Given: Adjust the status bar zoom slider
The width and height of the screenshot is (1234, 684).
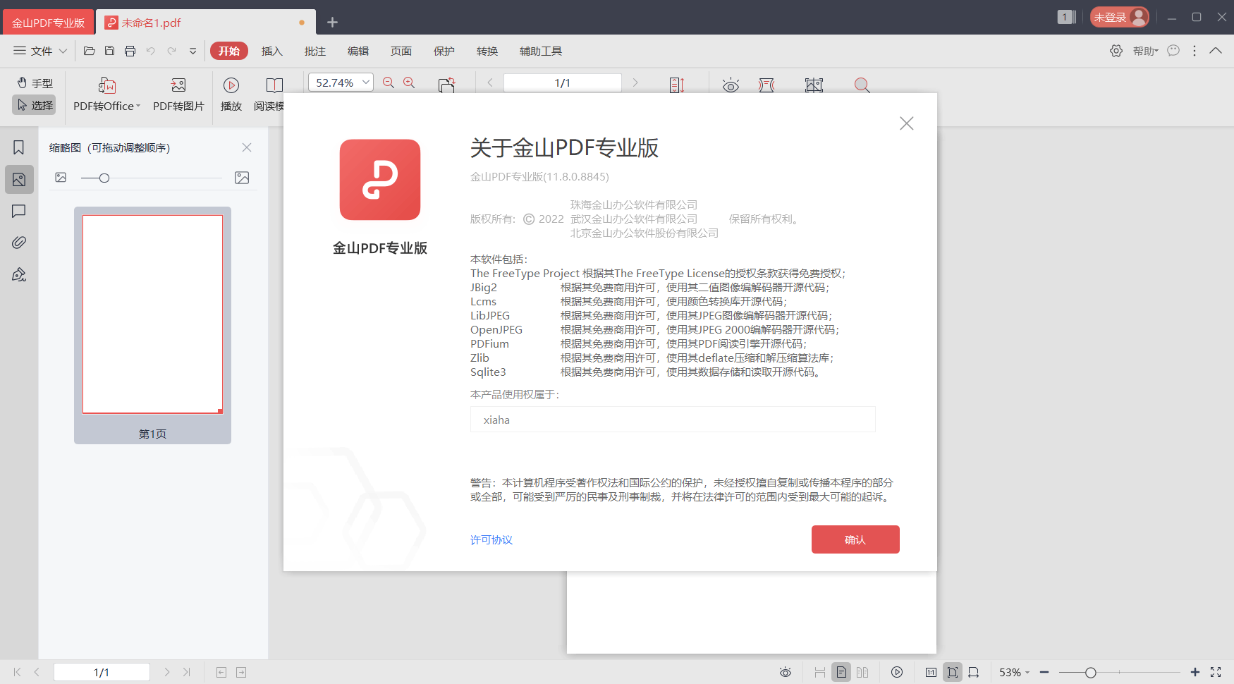Looking at the screenshot, I should point(1091,672).
